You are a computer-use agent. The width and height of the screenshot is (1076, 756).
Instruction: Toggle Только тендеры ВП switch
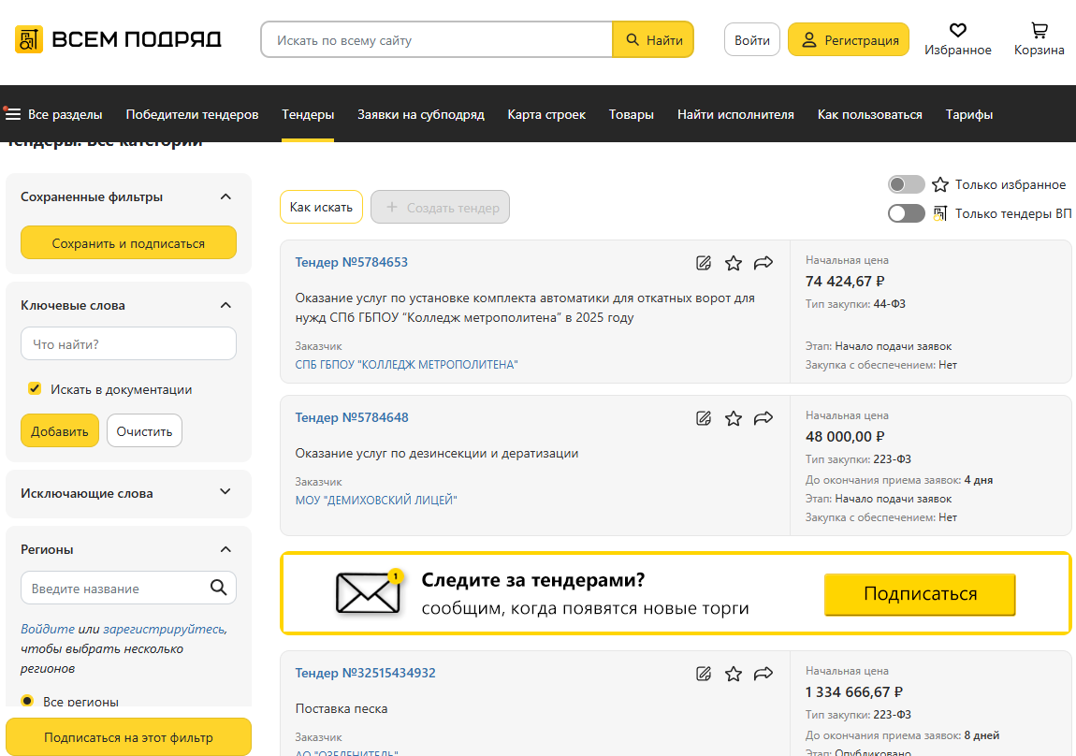(x=906, y=213)
